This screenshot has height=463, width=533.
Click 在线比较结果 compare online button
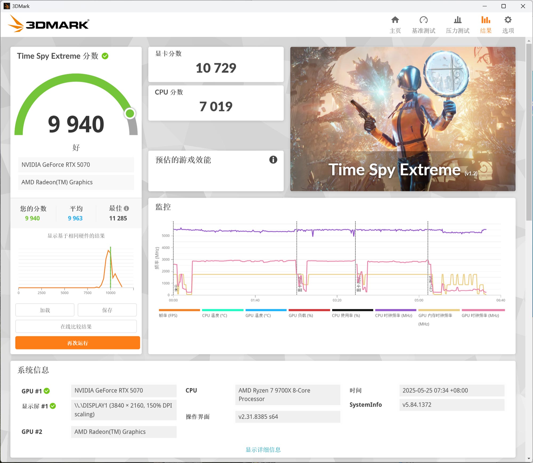[x=76, y=327]
